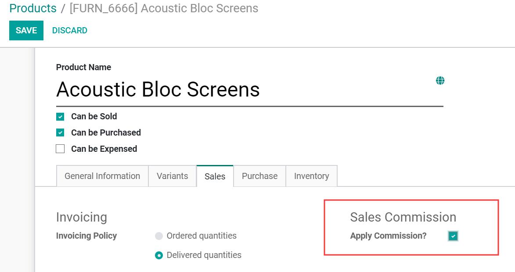Viewport: 515px width, 272px height.
Task: Click the FURN_6666 breadcrumb title text
Action: (164, 8)
